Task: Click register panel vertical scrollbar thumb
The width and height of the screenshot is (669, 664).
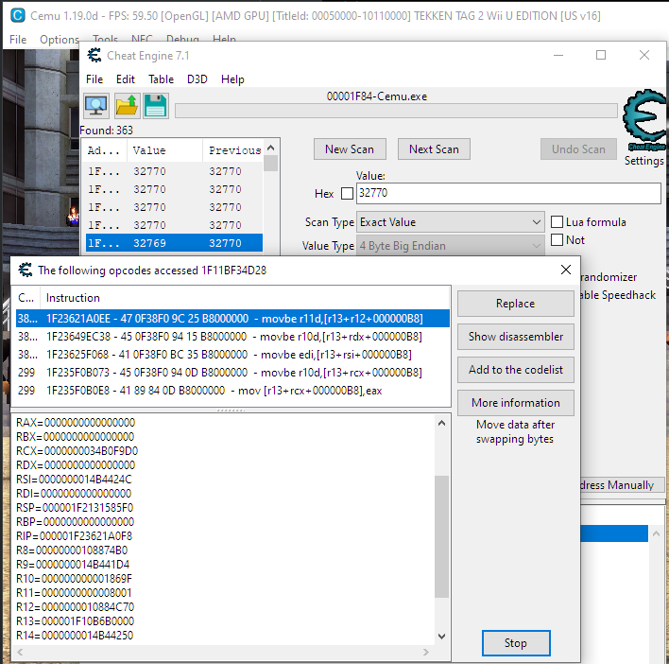Action: pos(441,536)
